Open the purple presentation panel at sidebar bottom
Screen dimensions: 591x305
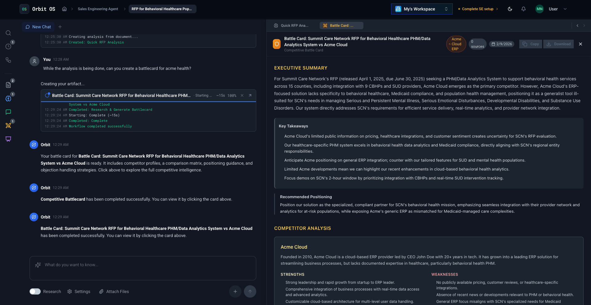pos(8,139)
